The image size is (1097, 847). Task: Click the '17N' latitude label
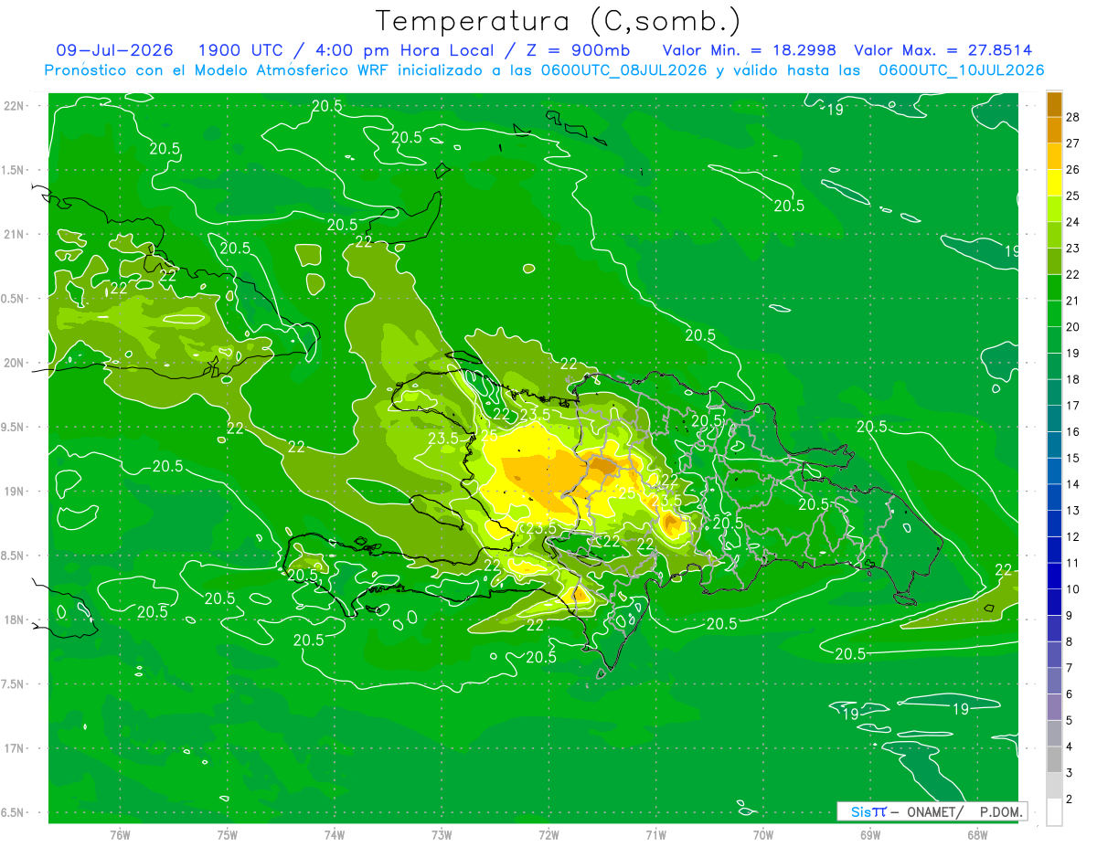click(x=14, y=748)
